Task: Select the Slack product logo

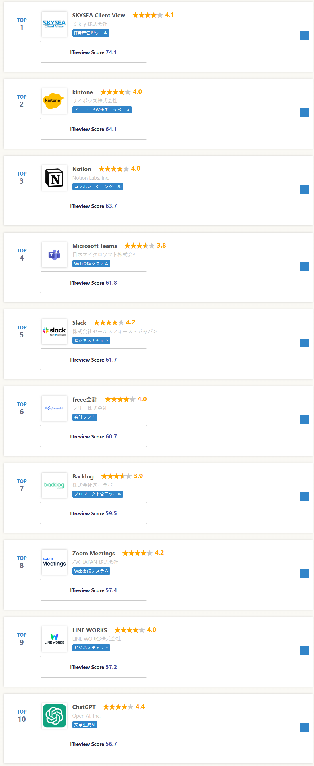Action: 54,332
